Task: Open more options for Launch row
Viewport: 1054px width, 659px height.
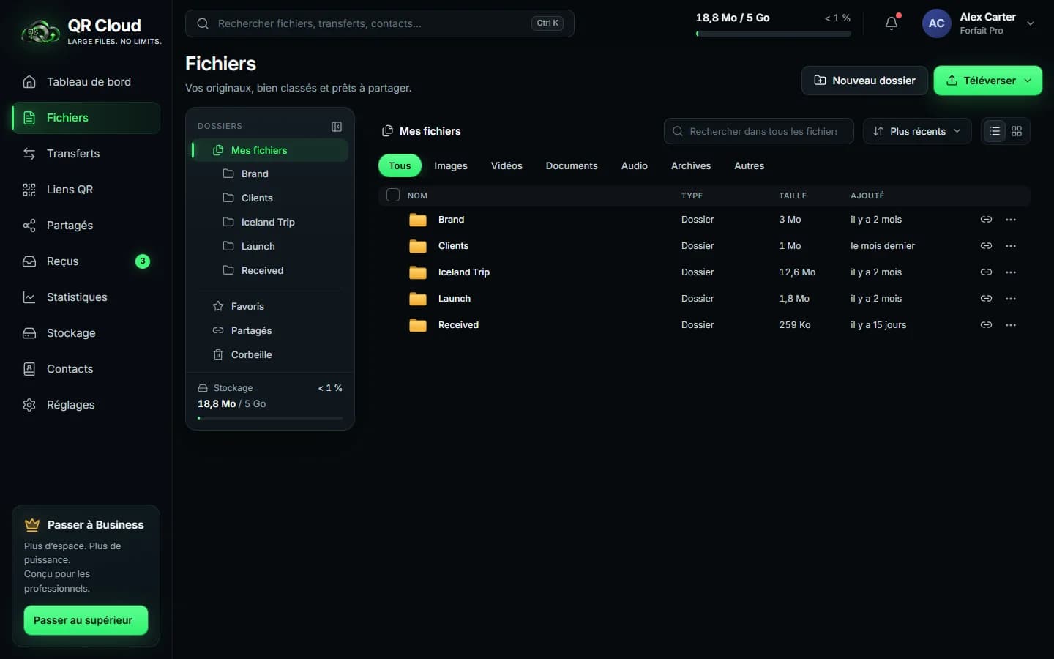Action: 1011,299
